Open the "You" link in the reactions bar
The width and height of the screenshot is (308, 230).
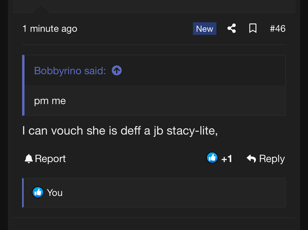(54, 193)
